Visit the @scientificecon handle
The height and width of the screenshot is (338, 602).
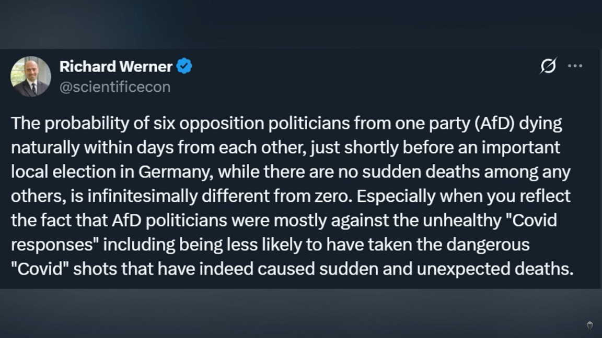[x=115, y=87]
